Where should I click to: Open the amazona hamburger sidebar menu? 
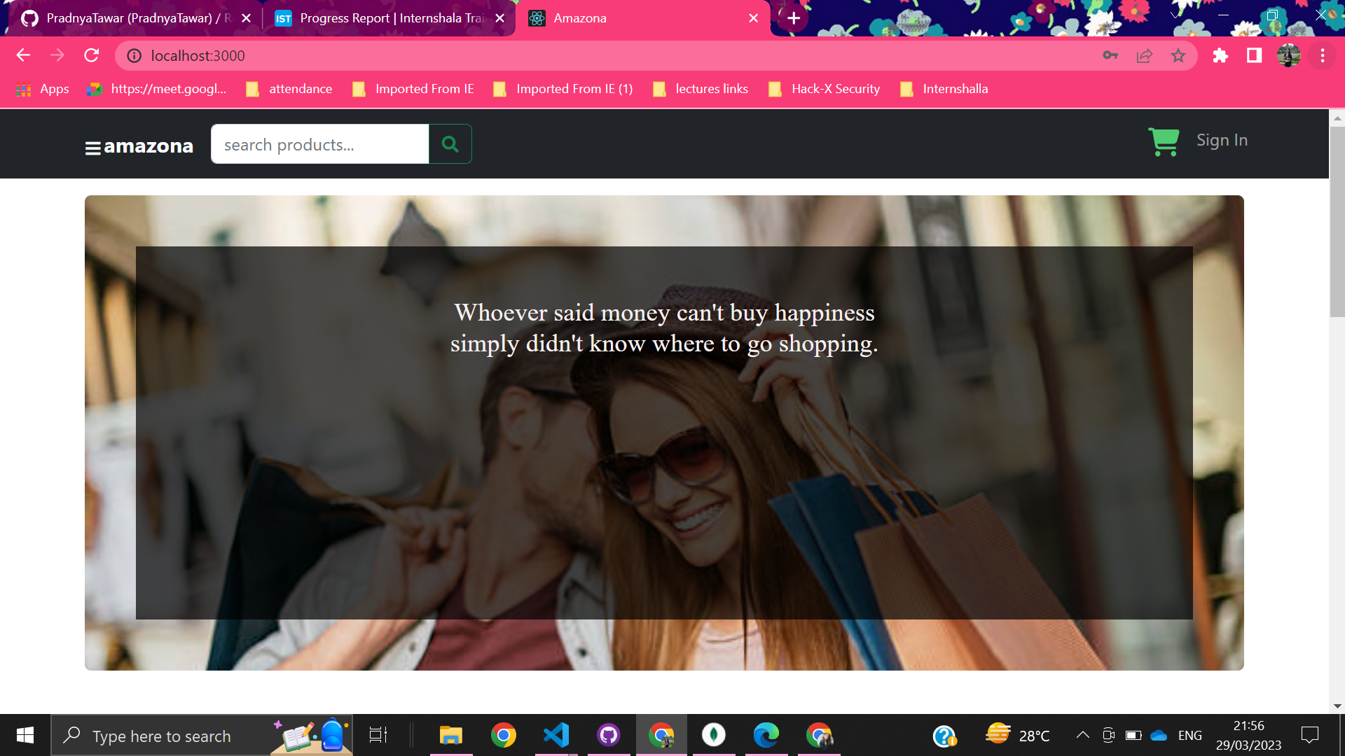[x=92, y=148]
